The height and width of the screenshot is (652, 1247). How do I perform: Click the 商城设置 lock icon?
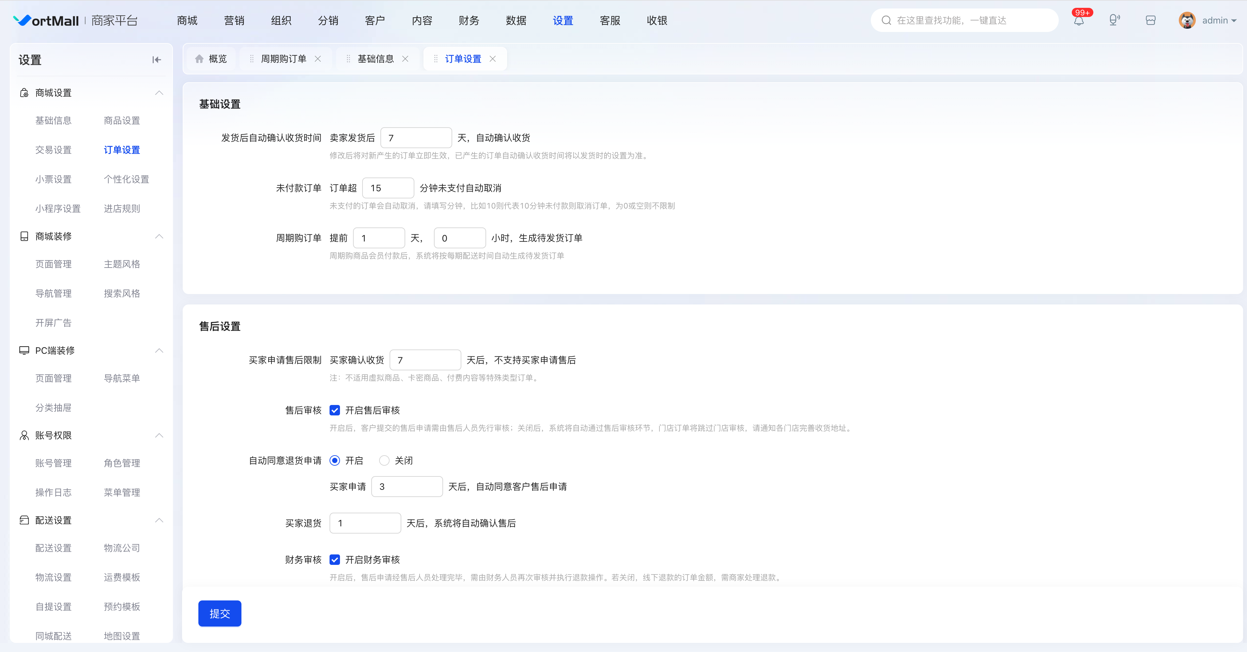(x=24, y=92)
